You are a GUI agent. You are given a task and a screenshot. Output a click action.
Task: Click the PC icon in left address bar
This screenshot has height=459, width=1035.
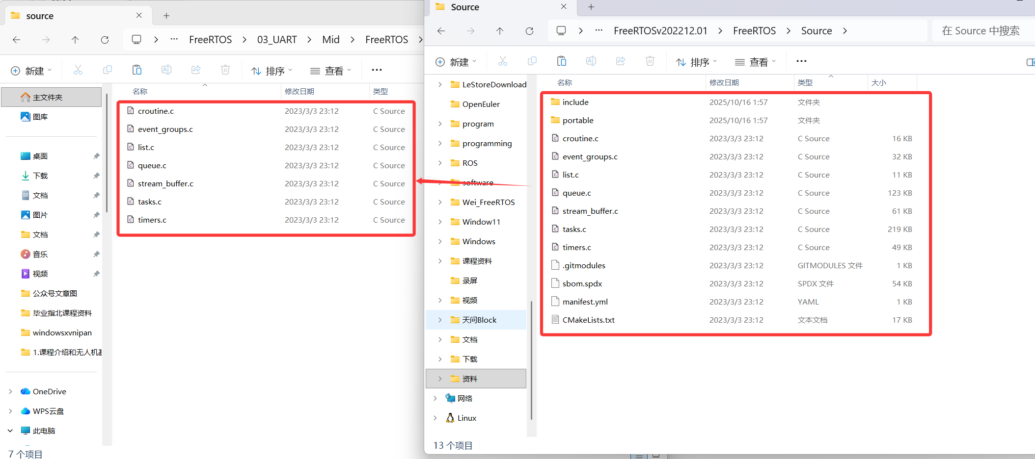136,40
